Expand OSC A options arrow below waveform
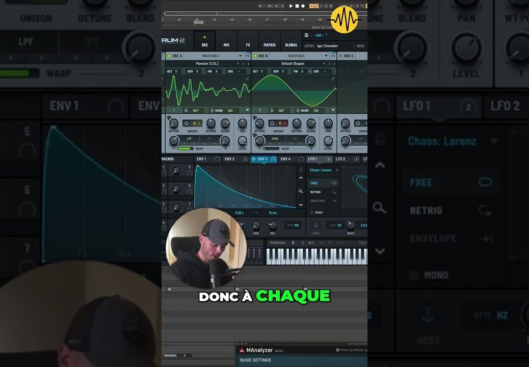 coord(247,110)
